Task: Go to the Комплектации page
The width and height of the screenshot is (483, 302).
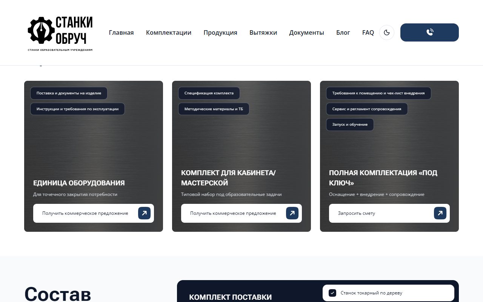Action: [x=169, y=32]
